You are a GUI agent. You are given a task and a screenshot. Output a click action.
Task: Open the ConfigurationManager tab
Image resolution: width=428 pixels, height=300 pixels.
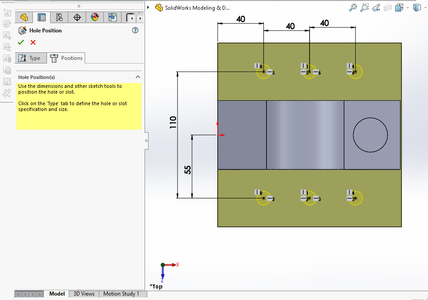click(x=59, y=18)
